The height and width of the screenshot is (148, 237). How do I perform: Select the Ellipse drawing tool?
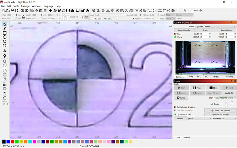pyautogui.click(x=5, y=37)
